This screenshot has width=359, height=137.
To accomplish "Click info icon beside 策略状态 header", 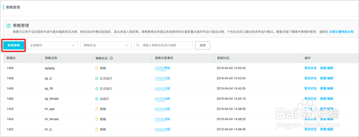I will [x=111, y=58].
